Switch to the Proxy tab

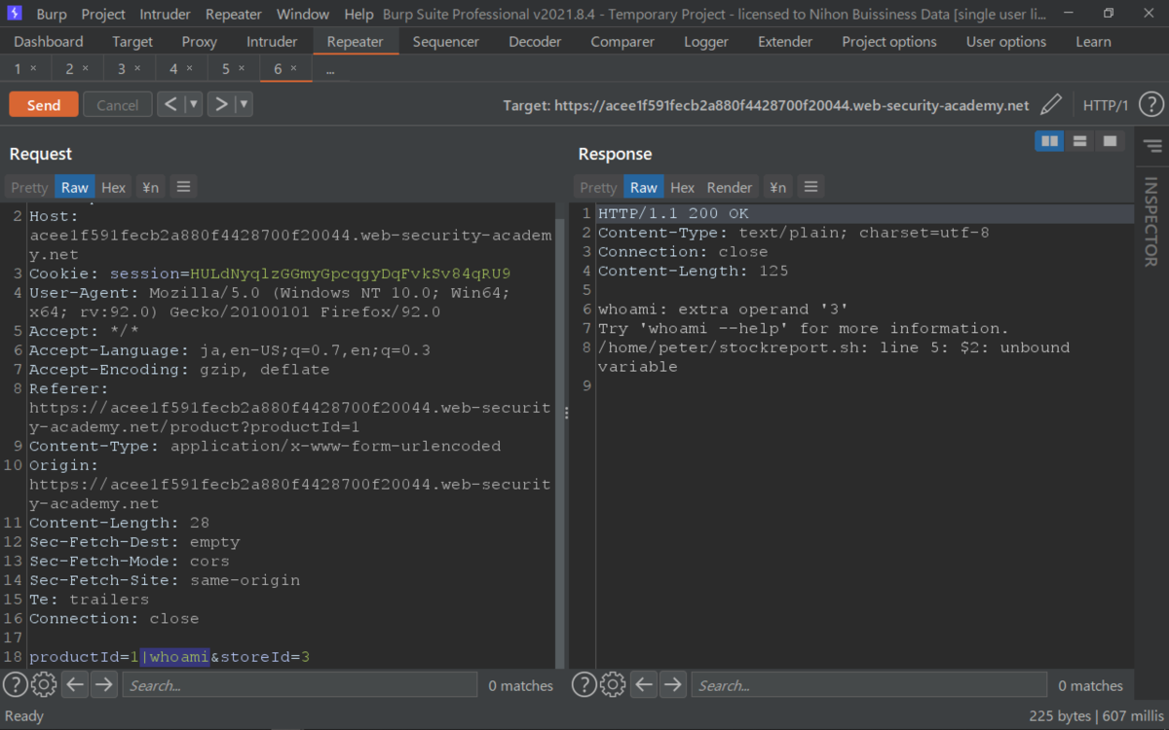pos(199,42)
